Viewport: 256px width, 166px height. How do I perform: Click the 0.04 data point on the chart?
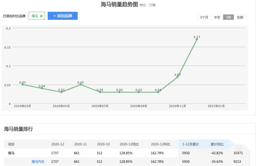42,88
